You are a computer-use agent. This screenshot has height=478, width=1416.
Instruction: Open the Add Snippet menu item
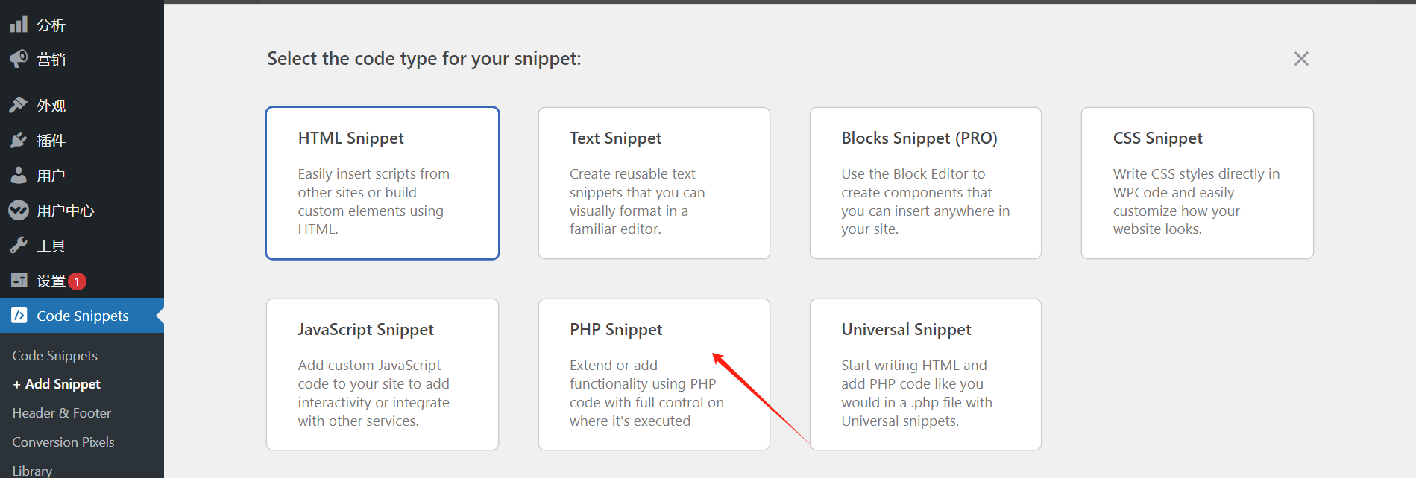pyautogui.click(x=57, y=383)
